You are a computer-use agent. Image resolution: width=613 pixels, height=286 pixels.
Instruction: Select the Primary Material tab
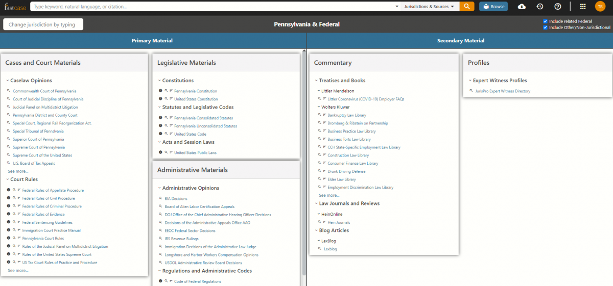(152, 41)
